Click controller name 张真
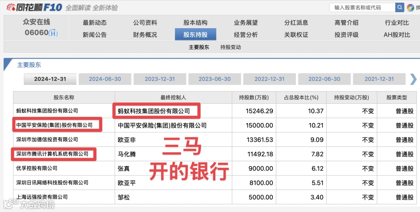The height and width of the screenshot is (212, 420). pyautogui.click(x=124, y=169)
